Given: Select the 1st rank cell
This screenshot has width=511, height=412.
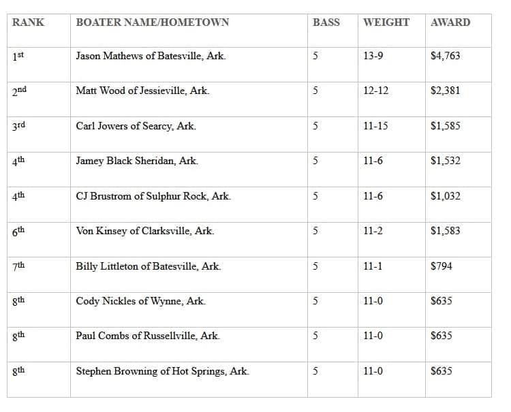Looking at the screenshot, I should click(18, 56).
